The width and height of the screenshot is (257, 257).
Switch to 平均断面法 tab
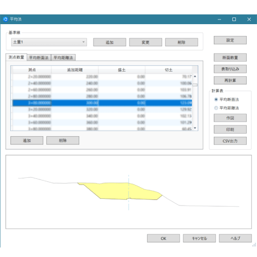[x=39, y=58]
